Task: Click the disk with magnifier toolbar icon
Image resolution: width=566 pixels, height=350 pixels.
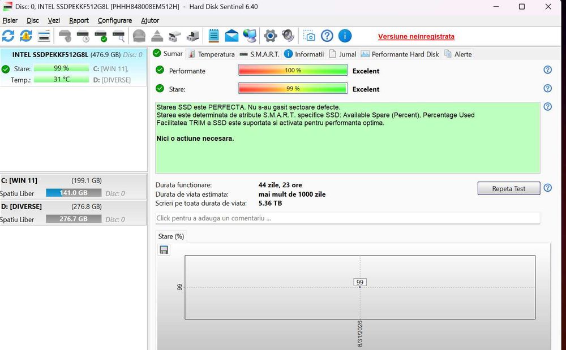Action: coord(119,36)
